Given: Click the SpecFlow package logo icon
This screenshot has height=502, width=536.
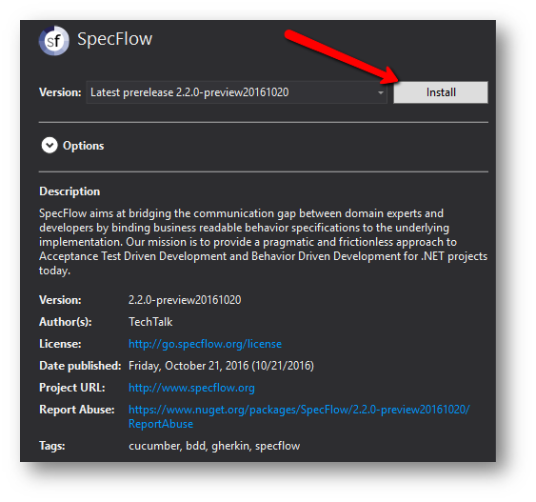Looking at the screenshot, I should [54, 41].
